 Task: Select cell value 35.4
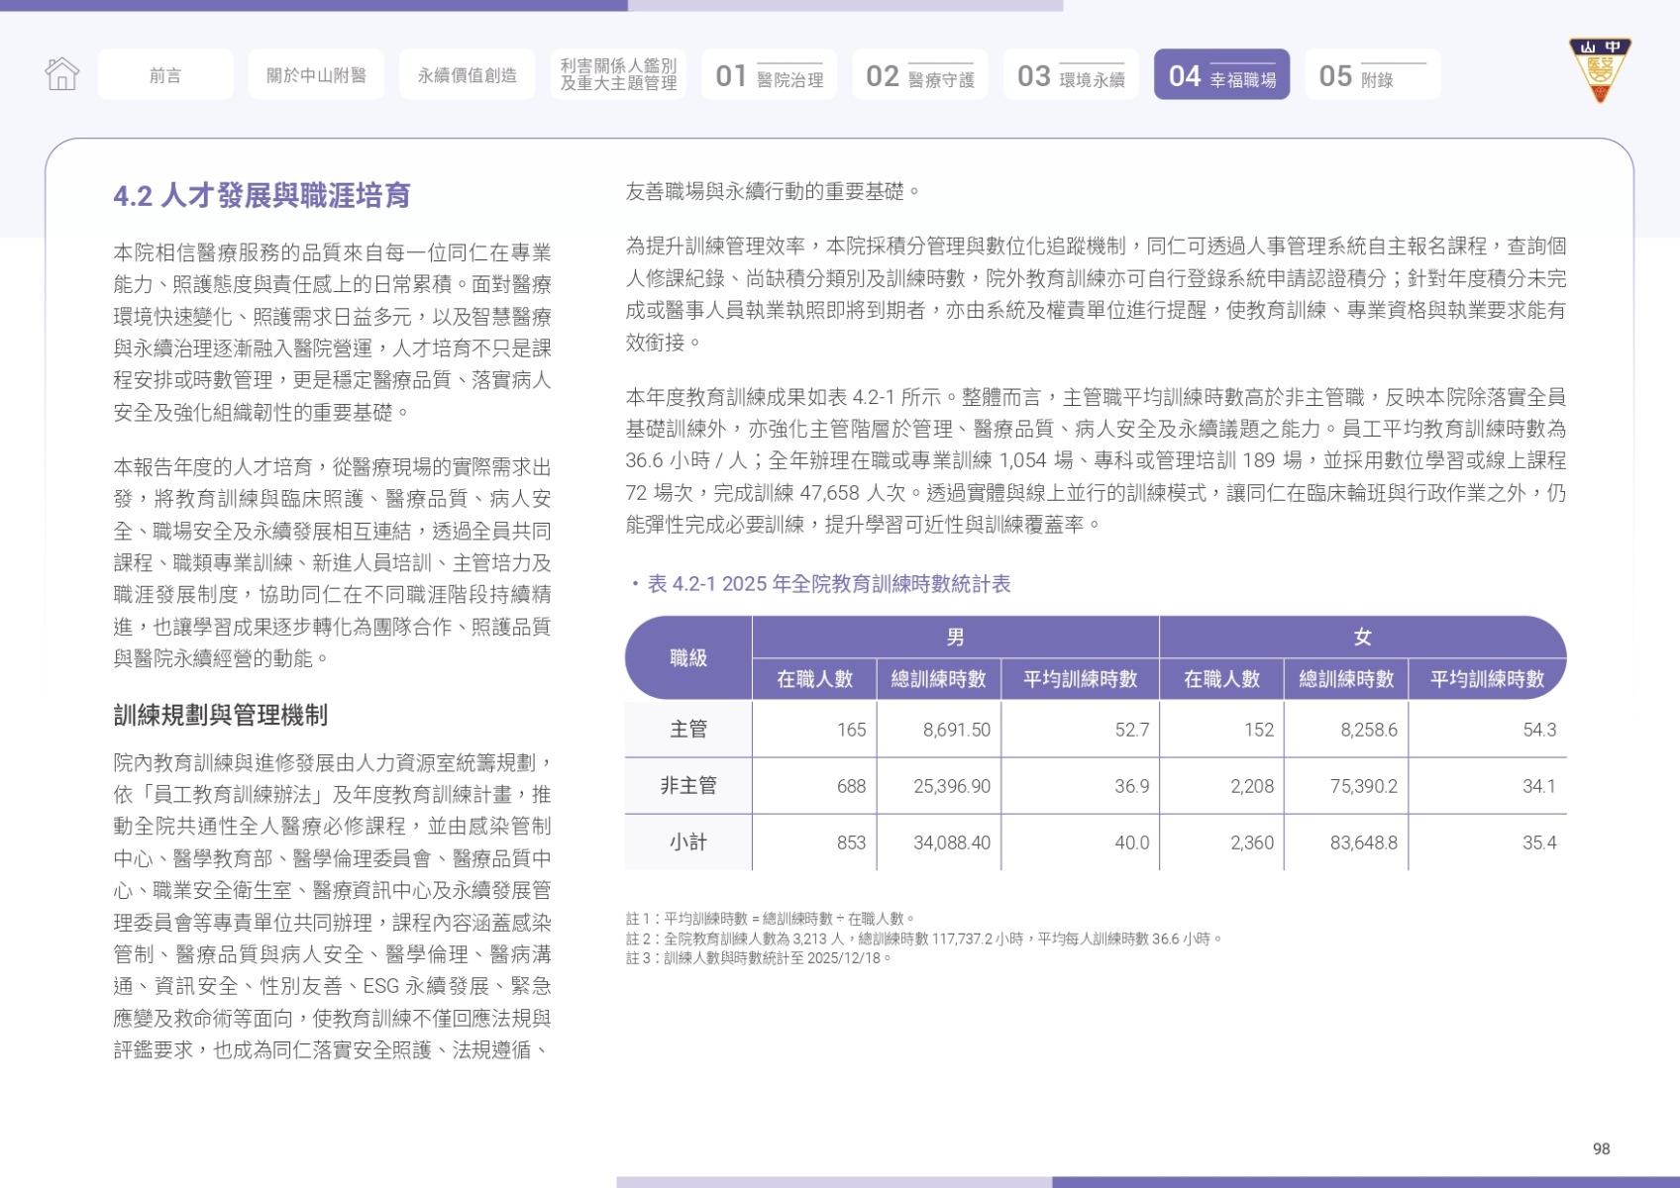[x=1539, y=842]
